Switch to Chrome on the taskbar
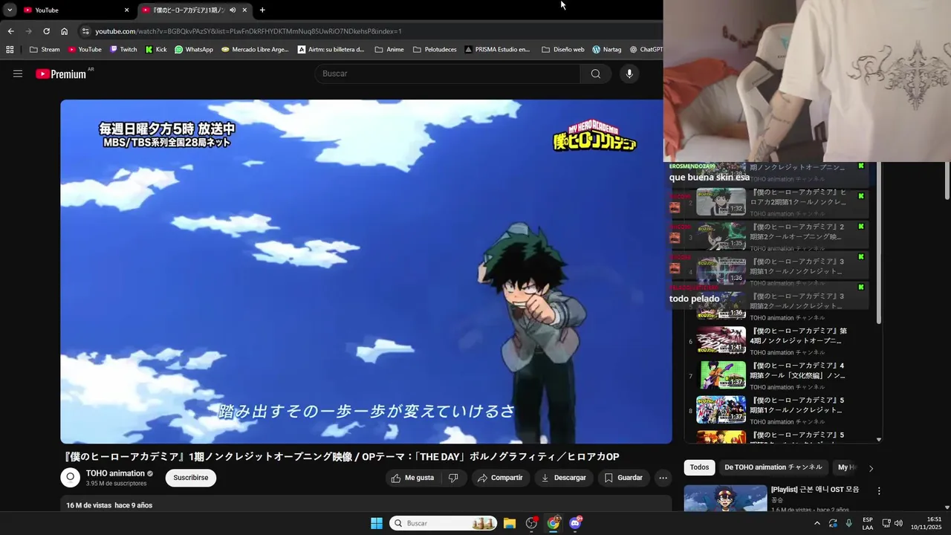Image resolution: width=951 pixels, height=535 pixels. [x=554, y=523]
